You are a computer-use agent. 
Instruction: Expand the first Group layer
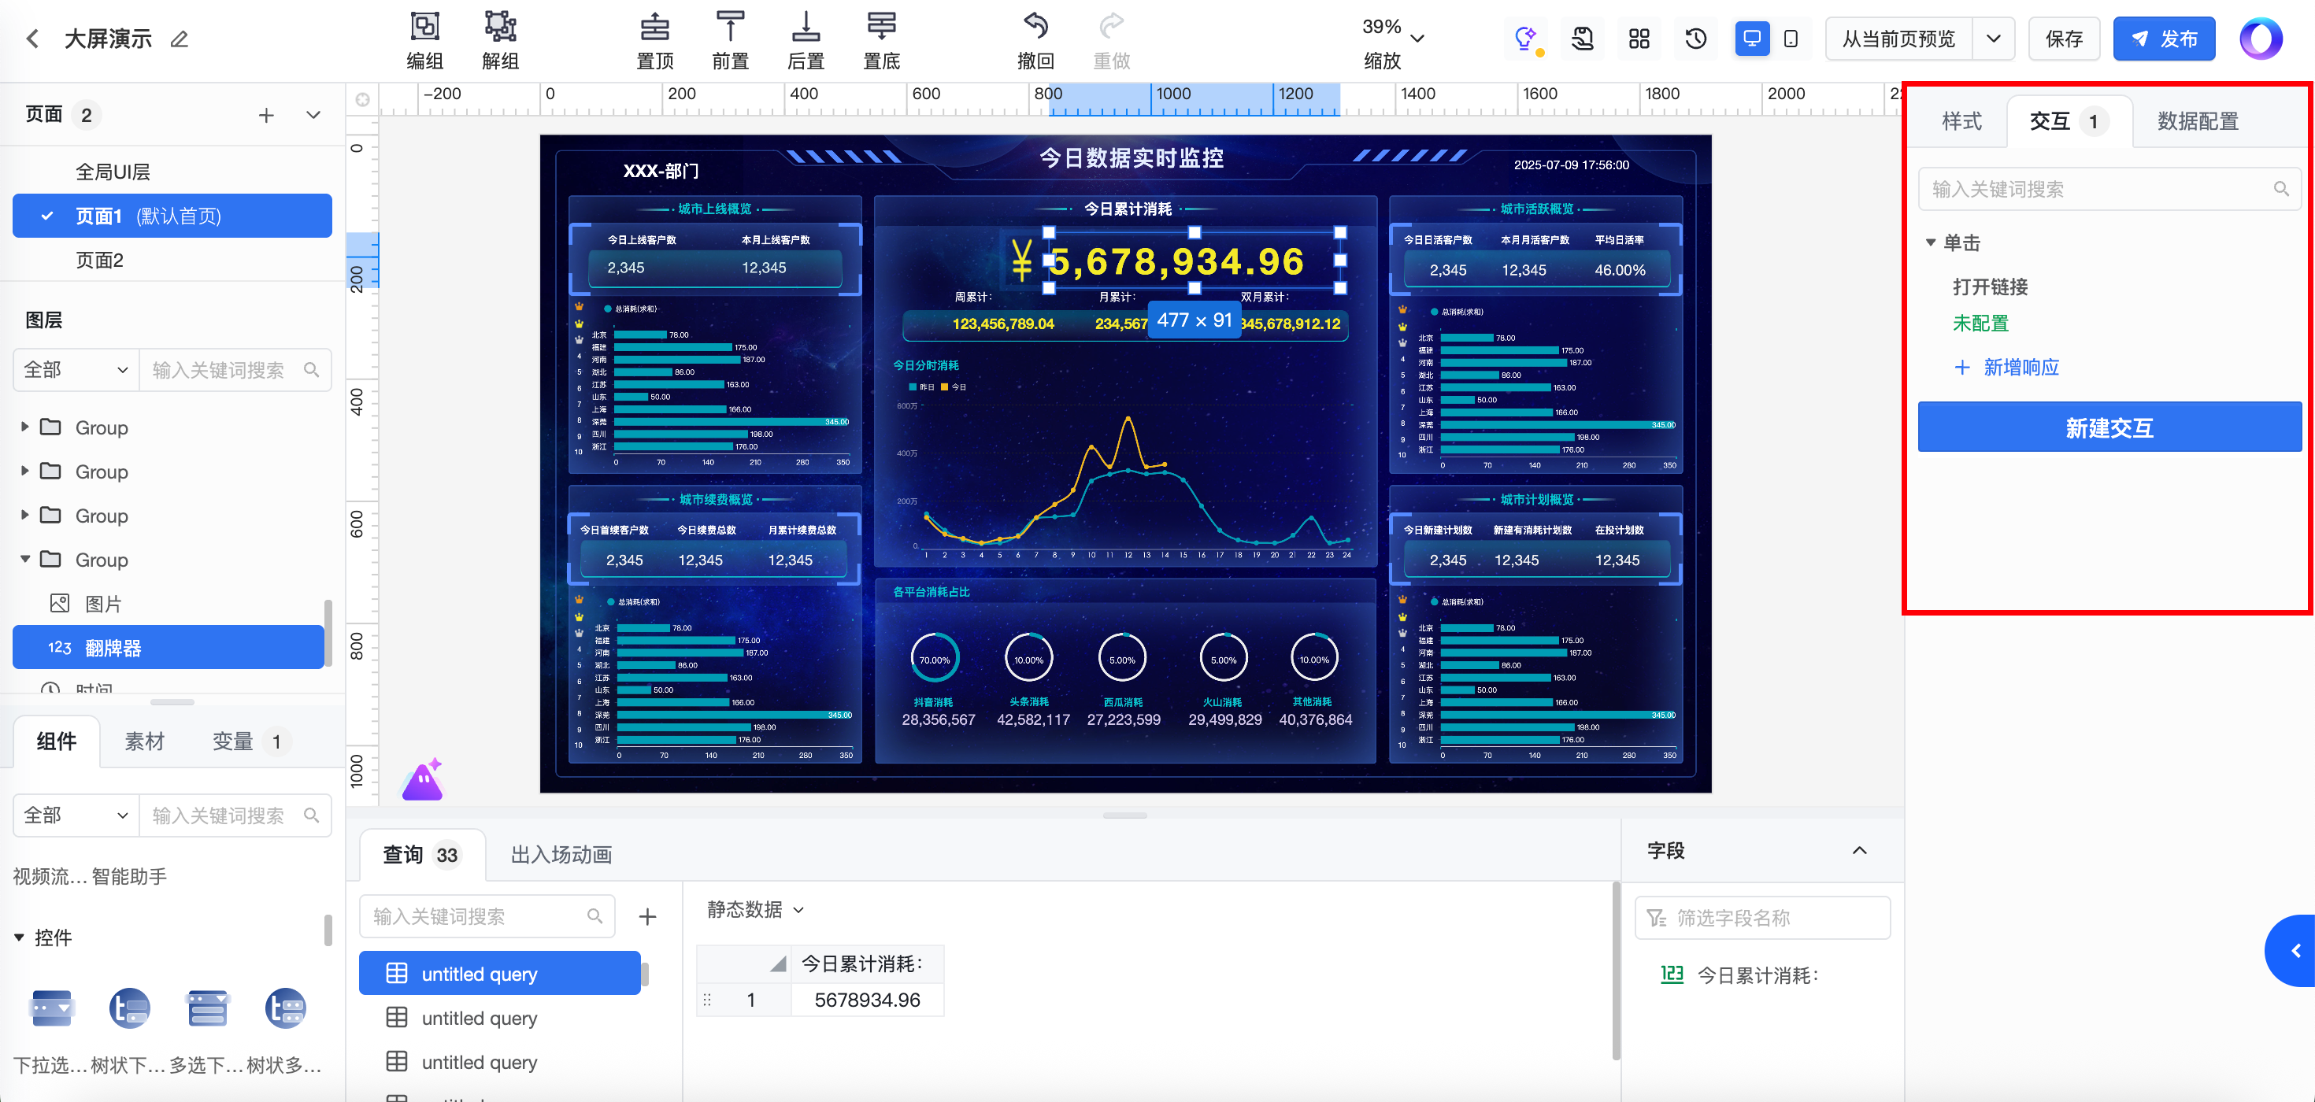25,427
